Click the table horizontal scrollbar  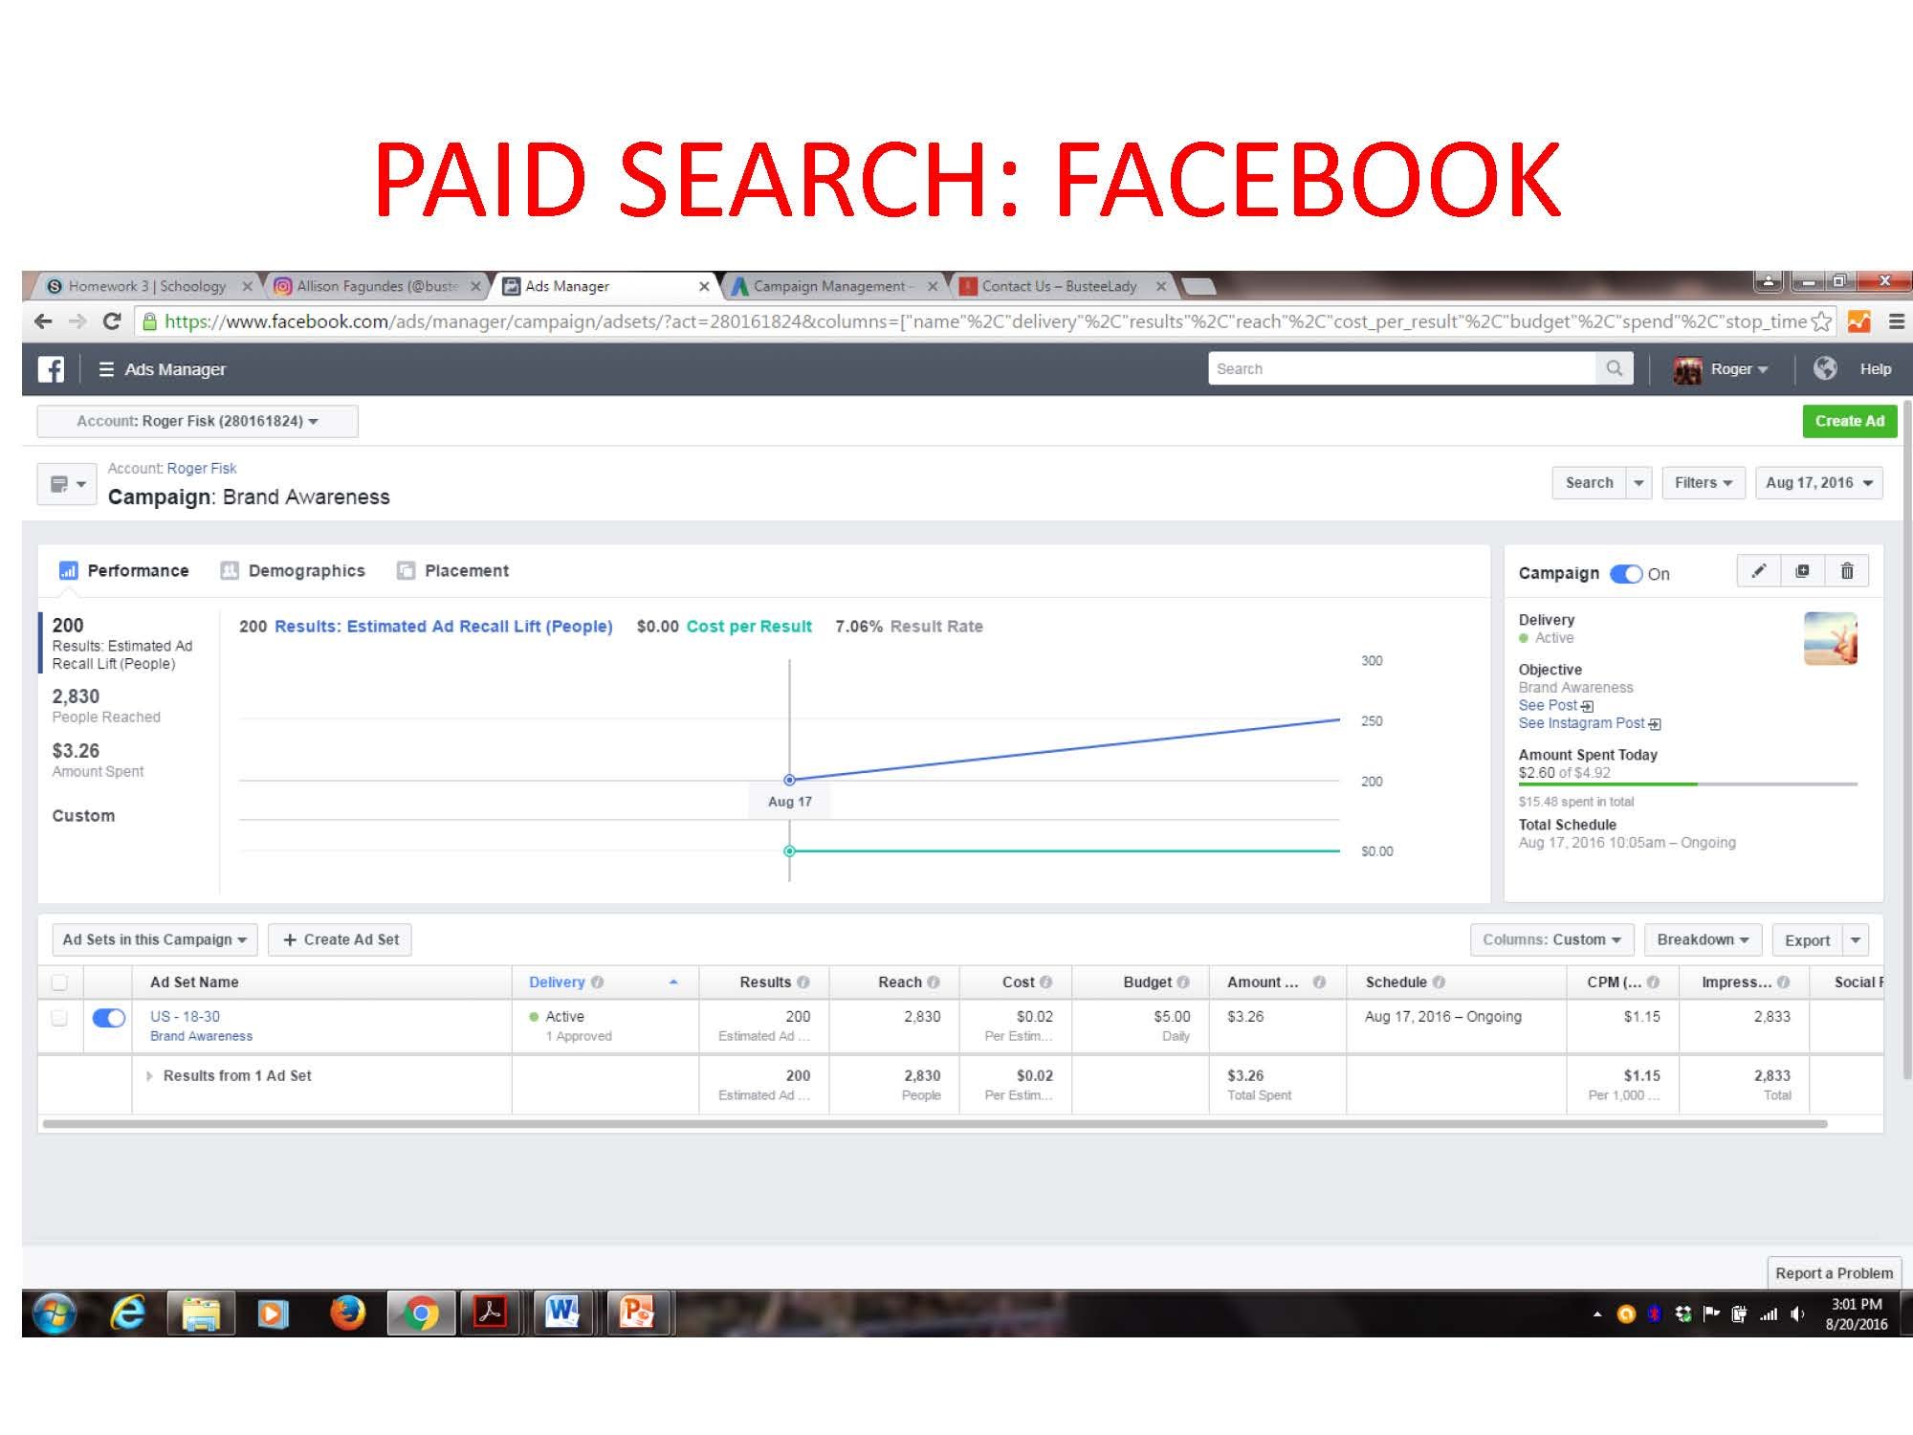click(x=935, y=1124)
